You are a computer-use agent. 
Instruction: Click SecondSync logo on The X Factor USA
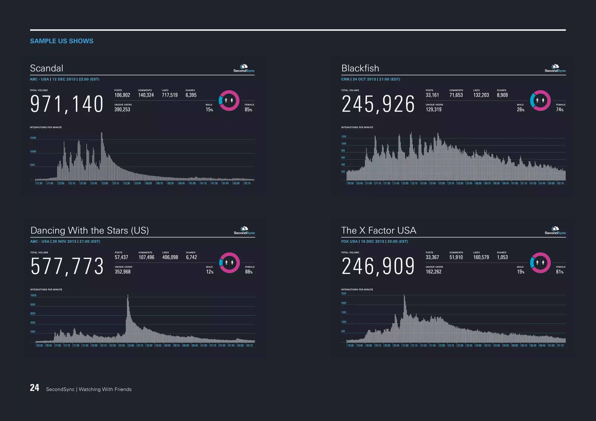point(555,231)
